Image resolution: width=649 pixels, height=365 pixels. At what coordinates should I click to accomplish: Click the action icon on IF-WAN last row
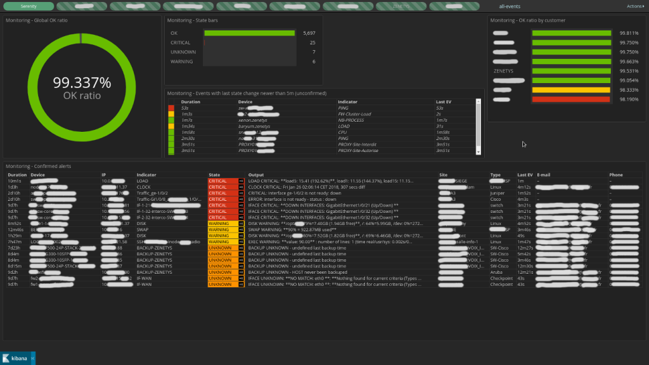click(x=241, y=285)
